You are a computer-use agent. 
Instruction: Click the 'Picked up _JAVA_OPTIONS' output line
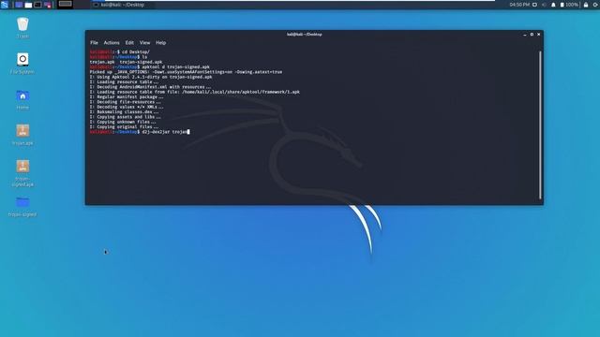[x=186, y=72]
